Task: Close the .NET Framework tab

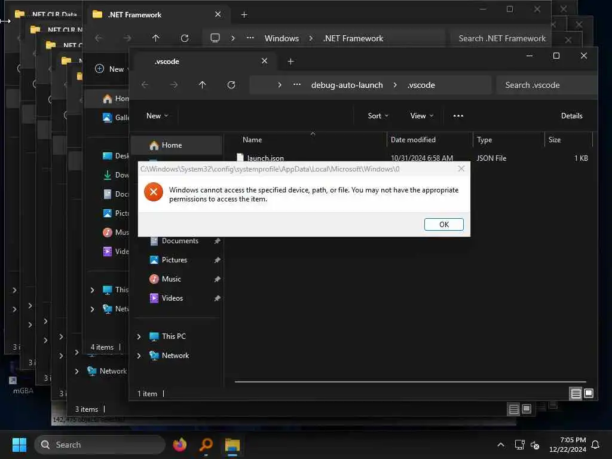Action: pyautogui.click(x=218, y=14)
